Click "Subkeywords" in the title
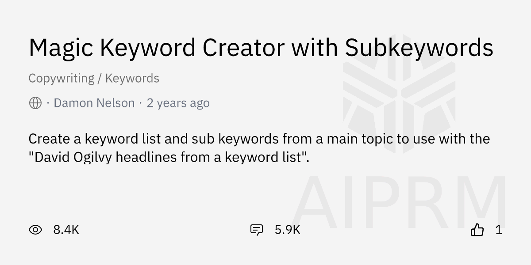 coord(419,48)
